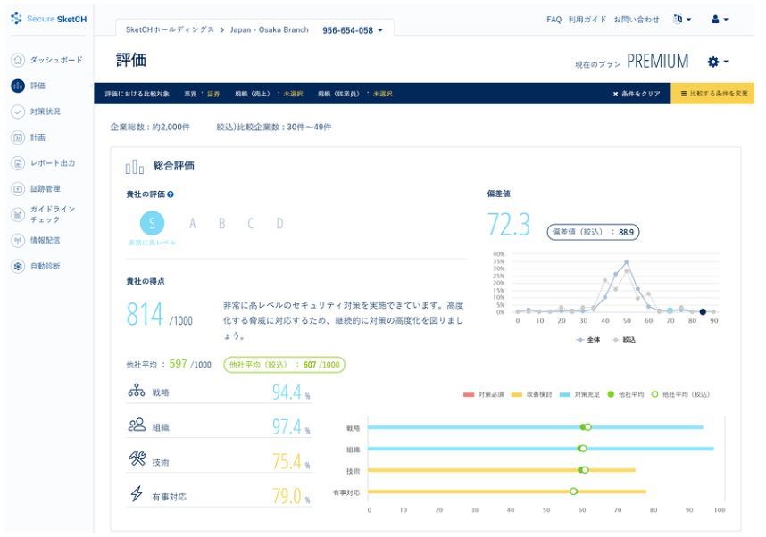The width and height of the screenshot is (766, 537).
Task: Expand the gear settings dropdown
Action: (718, 62)
